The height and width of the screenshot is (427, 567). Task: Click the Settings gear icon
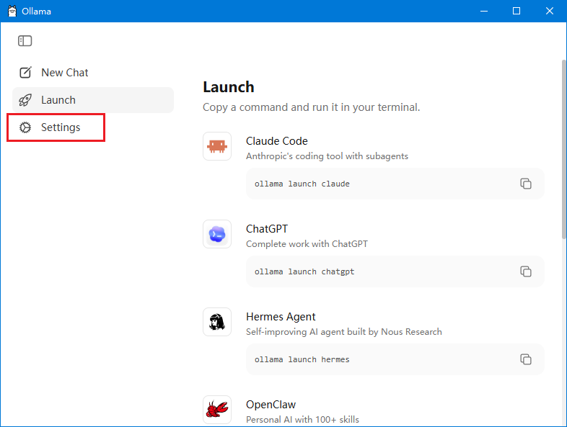tap(25, 127)
